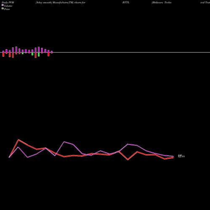Click the magenta Volume legend swatch
The height and width of the screenshot is (210, 210).
click(3, 5)
